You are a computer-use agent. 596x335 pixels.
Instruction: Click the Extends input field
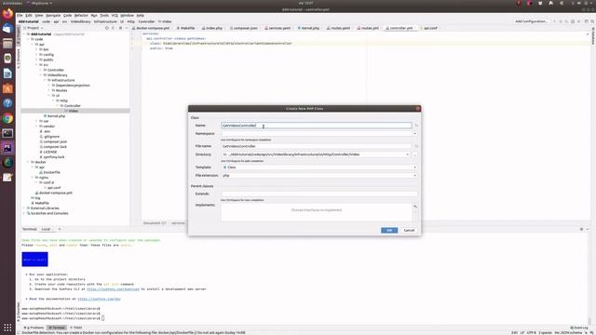(319, 194)
